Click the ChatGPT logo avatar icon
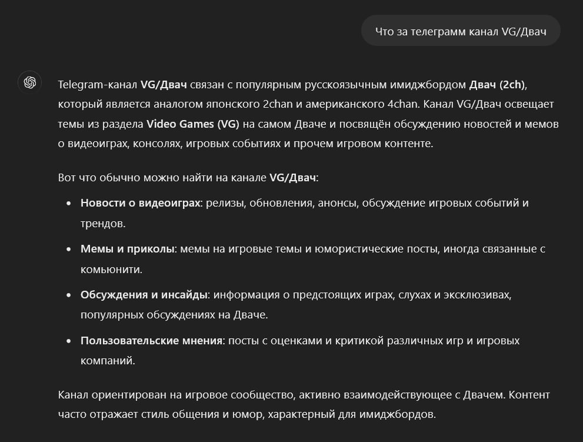The width and height of the screenshot is (583, 442). (30, 82)
